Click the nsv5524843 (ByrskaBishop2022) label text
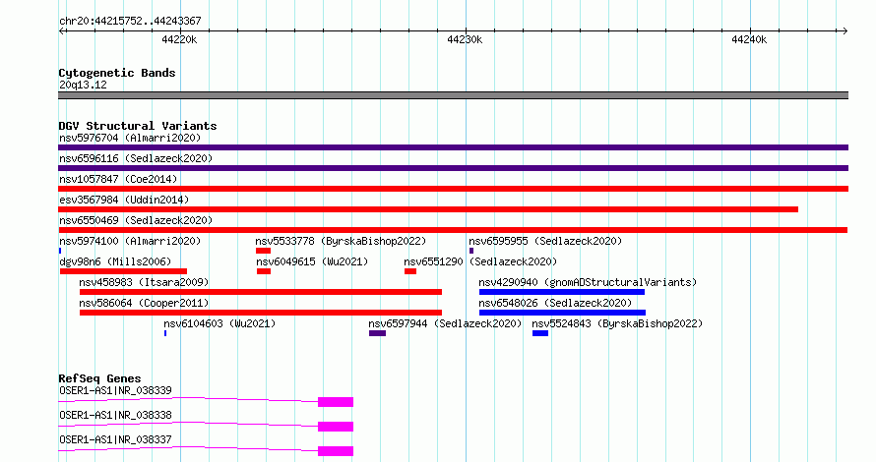The image size is (876, 462). pyautogui.click(x=617, y=323)
